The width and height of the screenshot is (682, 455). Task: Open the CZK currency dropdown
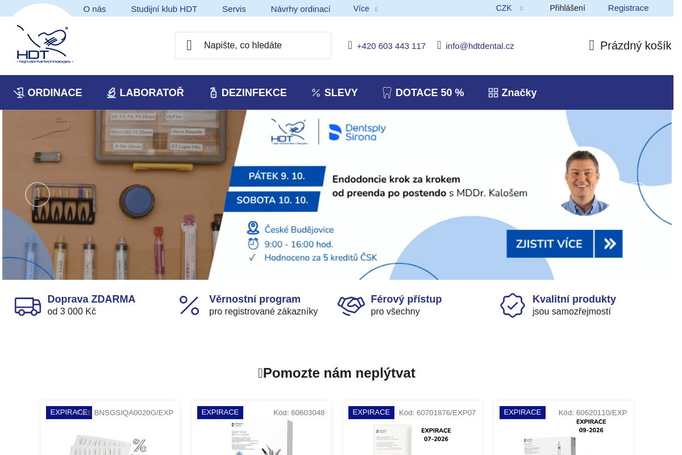(x=509, y=8)
